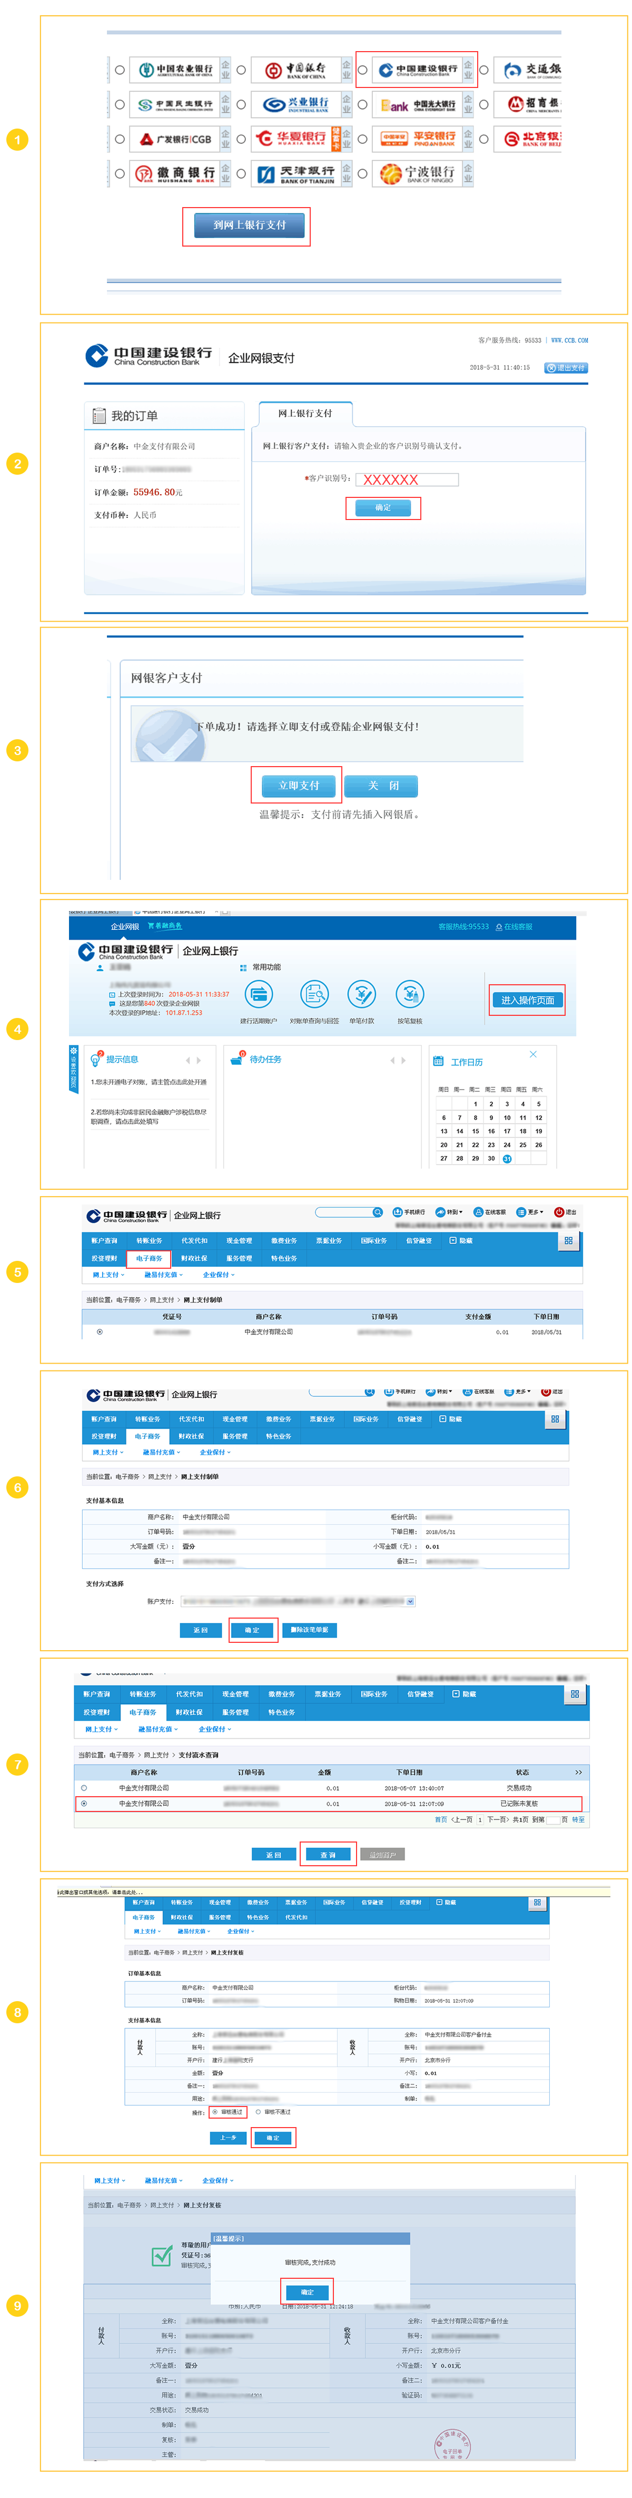Screen dimensions: 632x2498
Task: Click the grid icon in step 7 menu bar
Action: [x=575, y=1694]
